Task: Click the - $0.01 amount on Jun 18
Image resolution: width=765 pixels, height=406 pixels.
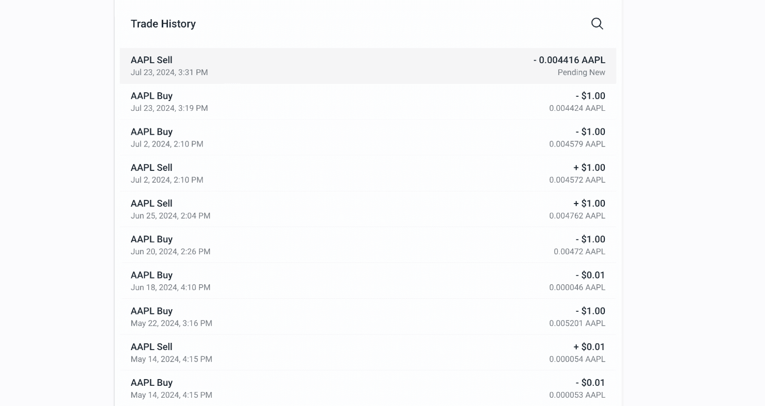Action: click(590, 275)
